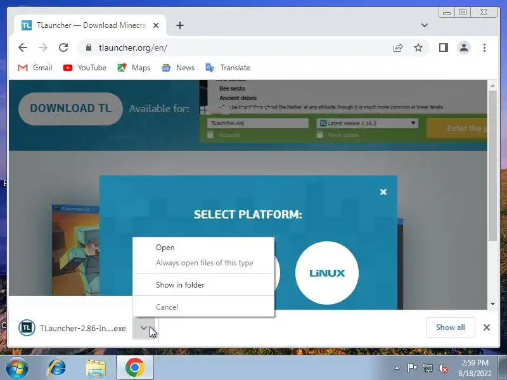
Task: Click the page scrollbar down arrow
Action: [492, 304]
